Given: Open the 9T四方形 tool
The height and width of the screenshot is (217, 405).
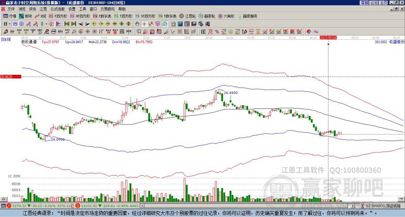Looking at the screenshot, I should point(145,16).
